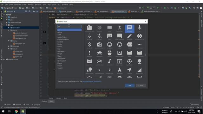Switch to MainActivity.kt editor tab
The width and height of the screenshot is (203, 114).
(x=66, y=11)
